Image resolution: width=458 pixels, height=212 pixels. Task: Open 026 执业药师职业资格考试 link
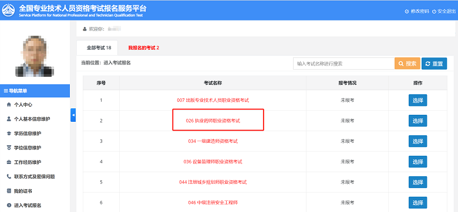click(x=213, y=121)
